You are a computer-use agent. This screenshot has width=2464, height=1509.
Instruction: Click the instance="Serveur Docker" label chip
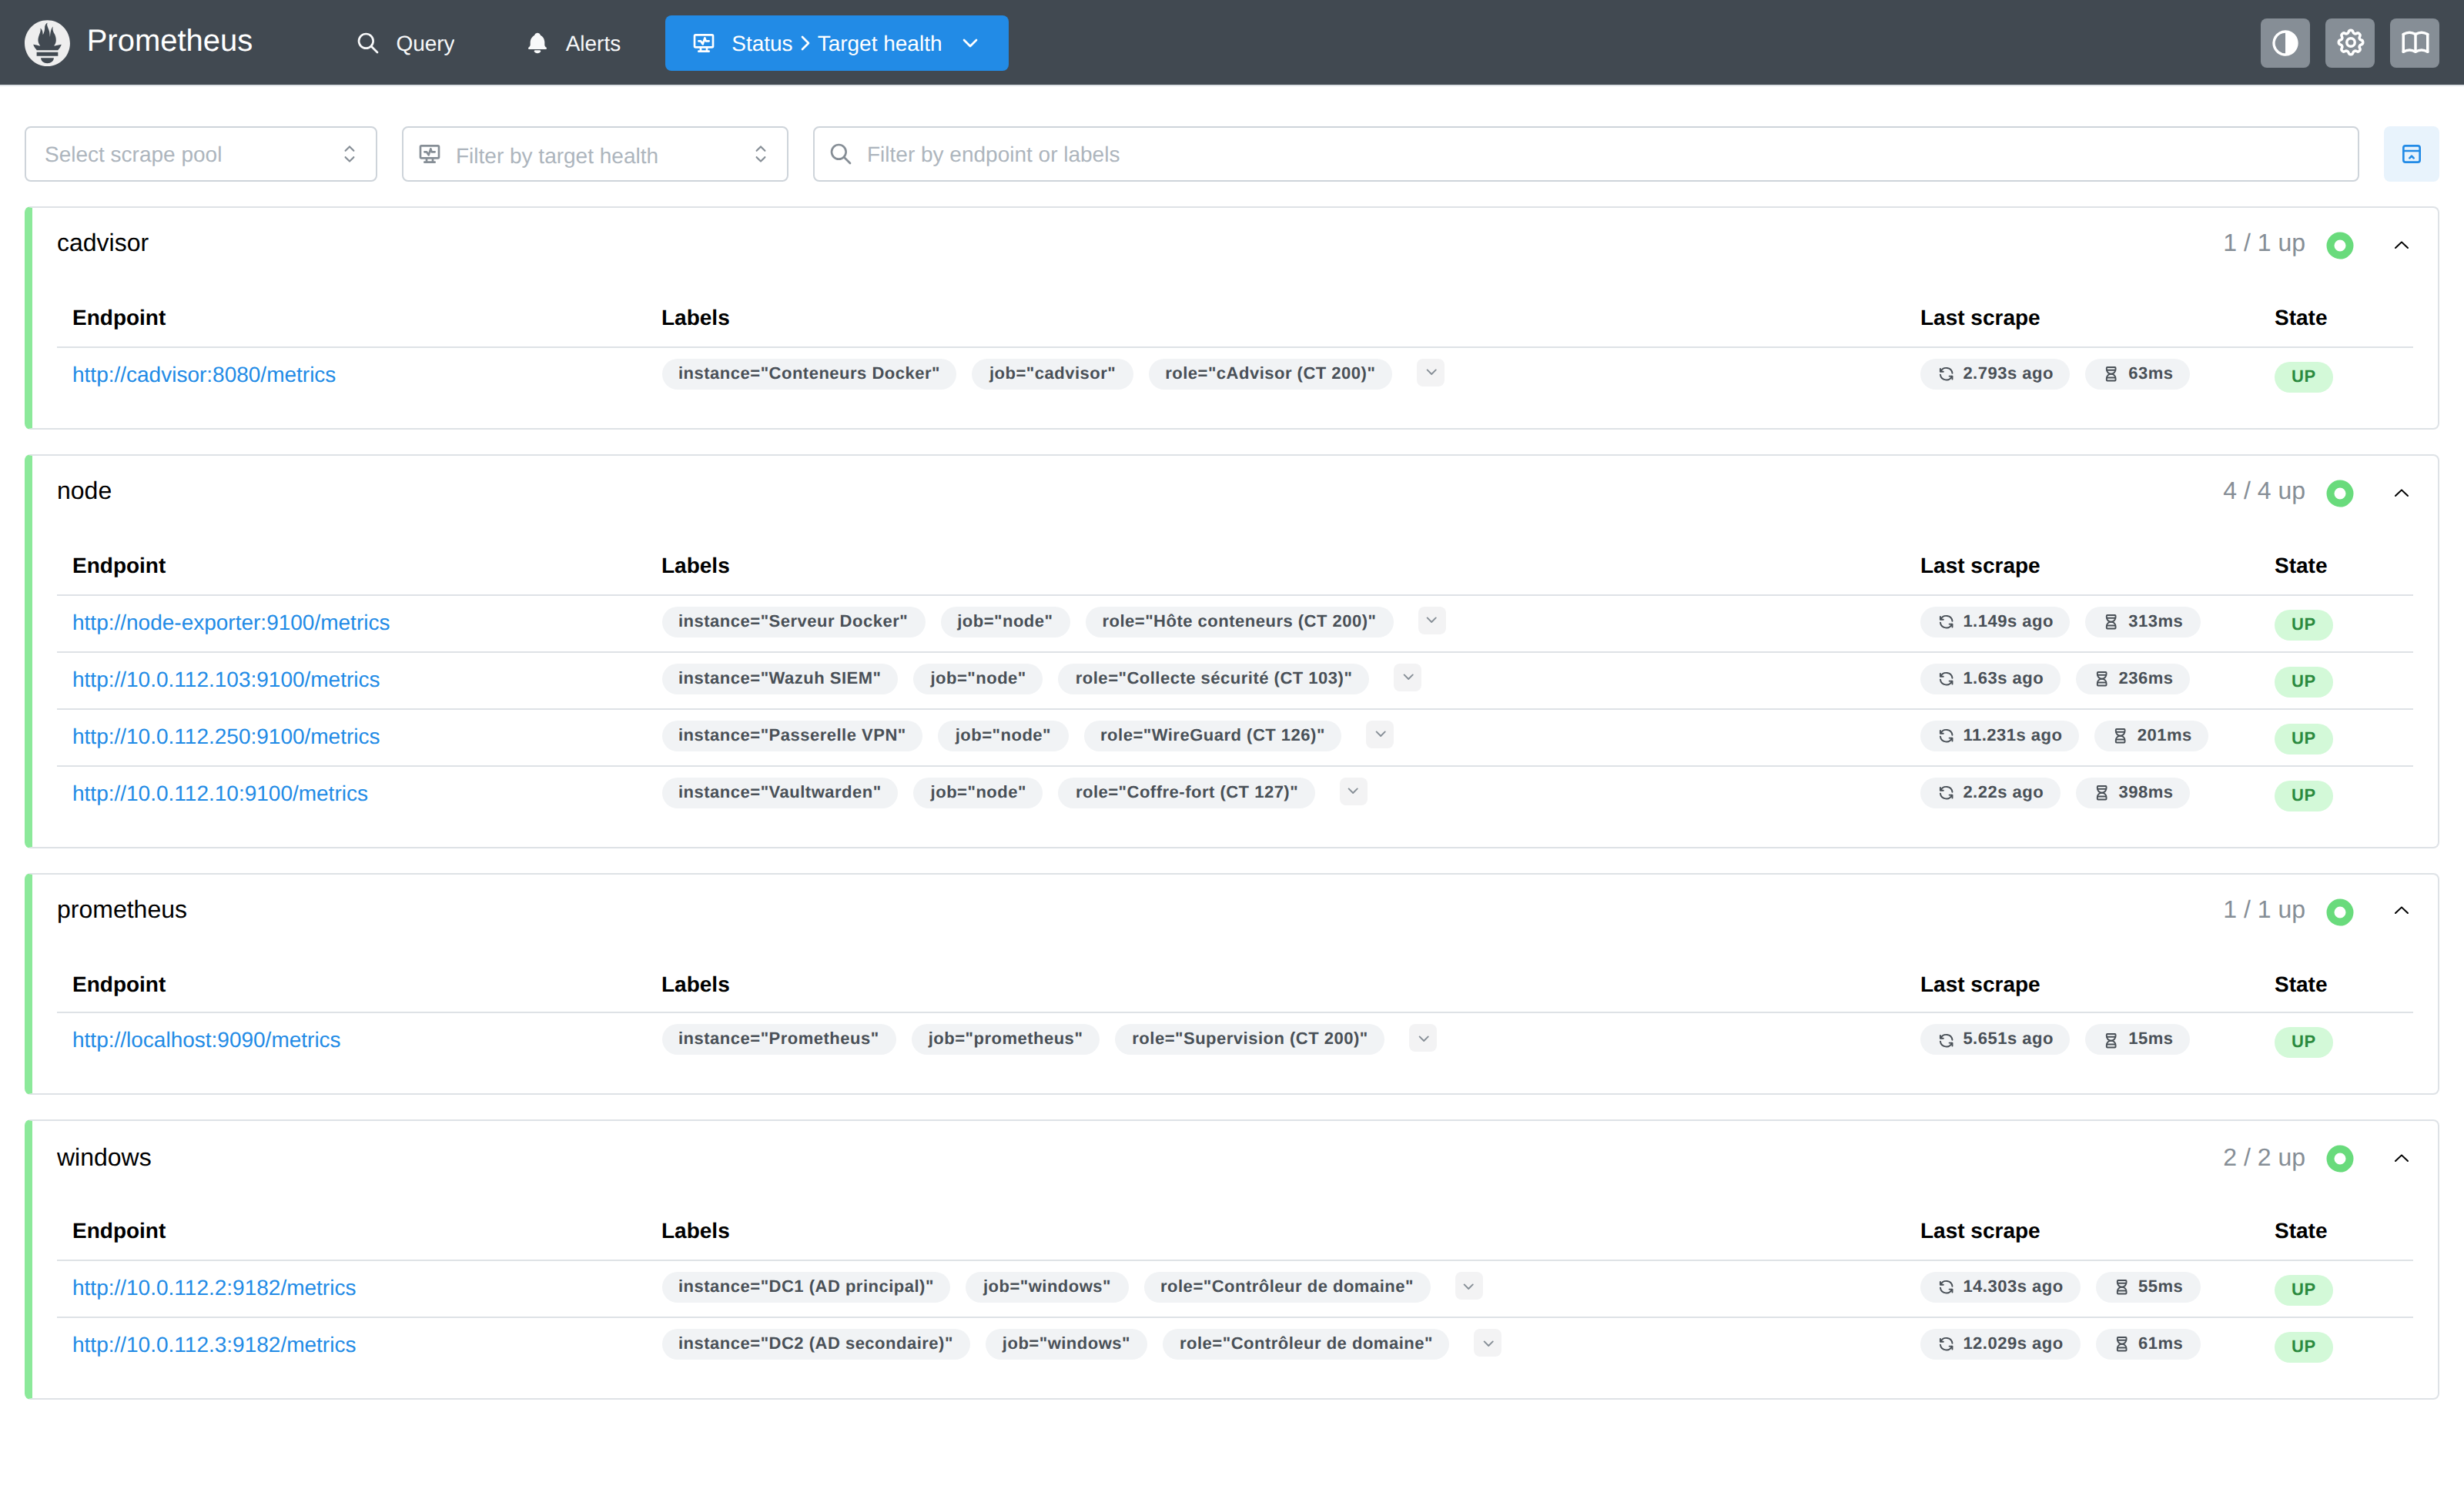point(793,621)
